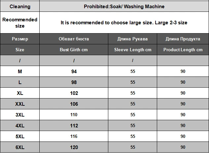The image size is (209, 153).
Task: Click the bust value 98 for L
Action: (x=74, y=82)
